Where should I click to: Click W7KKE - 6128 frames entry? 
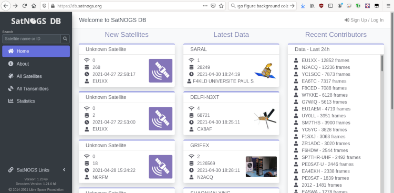tap(325, 95)
